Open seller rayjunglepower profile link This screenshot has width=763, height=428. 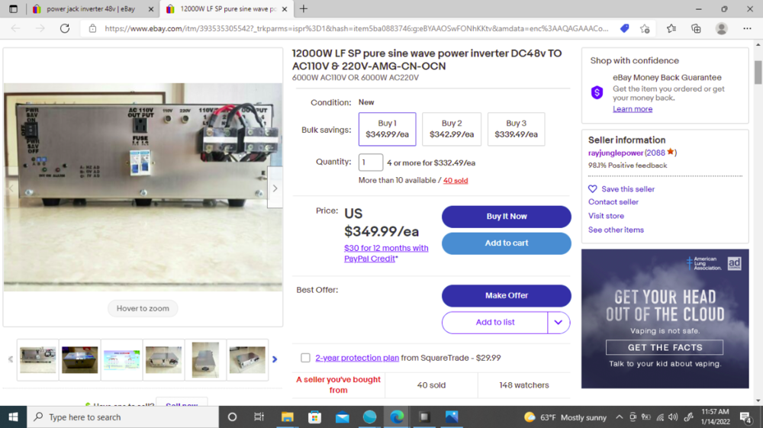[x=616, y=153]
